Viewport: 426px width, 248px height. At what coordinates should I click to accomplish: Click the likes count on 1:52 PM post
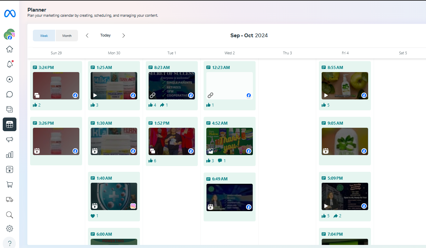pyautogui.click(x=152, y=161)
